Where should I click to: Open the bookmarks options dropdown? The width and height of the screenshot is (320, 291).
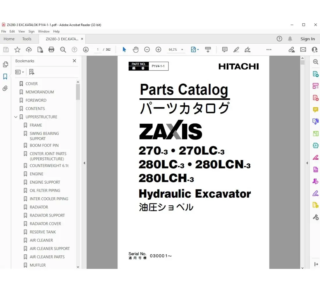pos(19,72)
